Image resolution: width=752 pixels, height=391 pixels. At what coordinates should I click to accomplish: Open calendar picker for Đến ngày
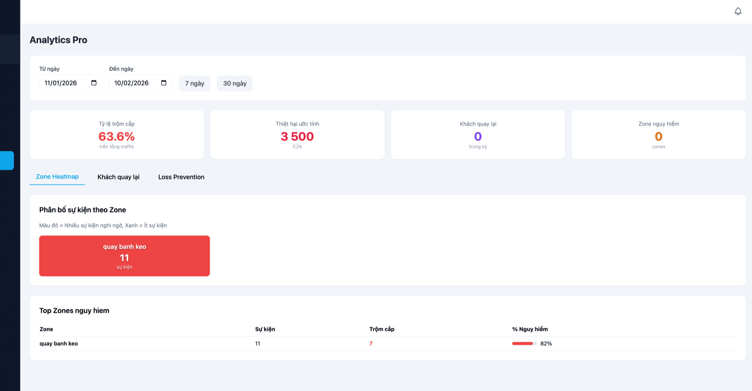pyautogui.click(x=163, y=83)
